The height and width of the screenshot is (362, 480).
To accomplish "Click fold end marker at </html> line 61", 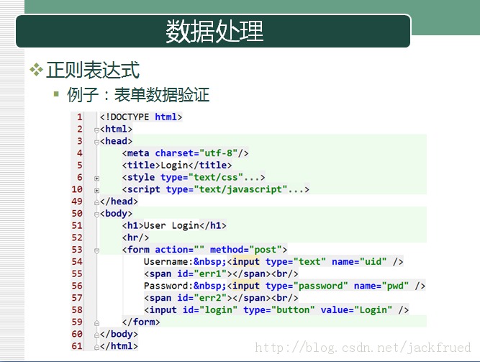I will point(96,347).
